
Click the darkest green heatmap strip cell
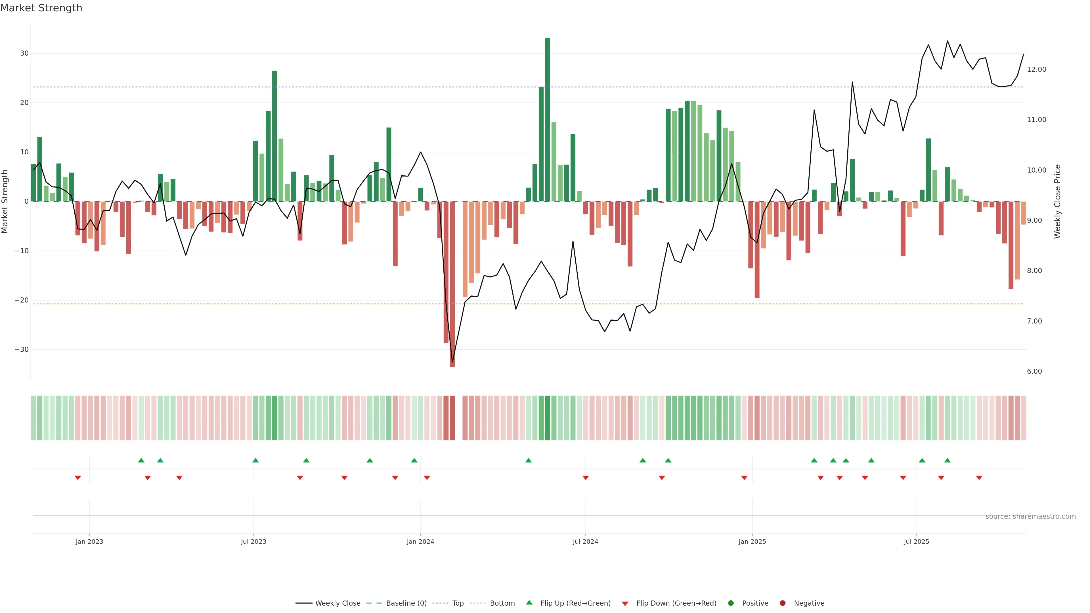click(548, 417)
